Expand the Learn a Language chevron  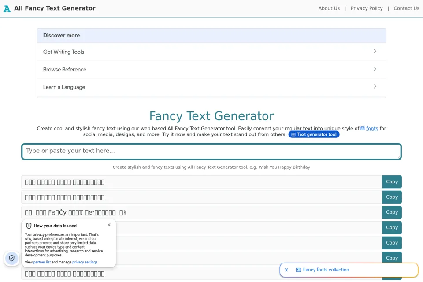point(375,86)
